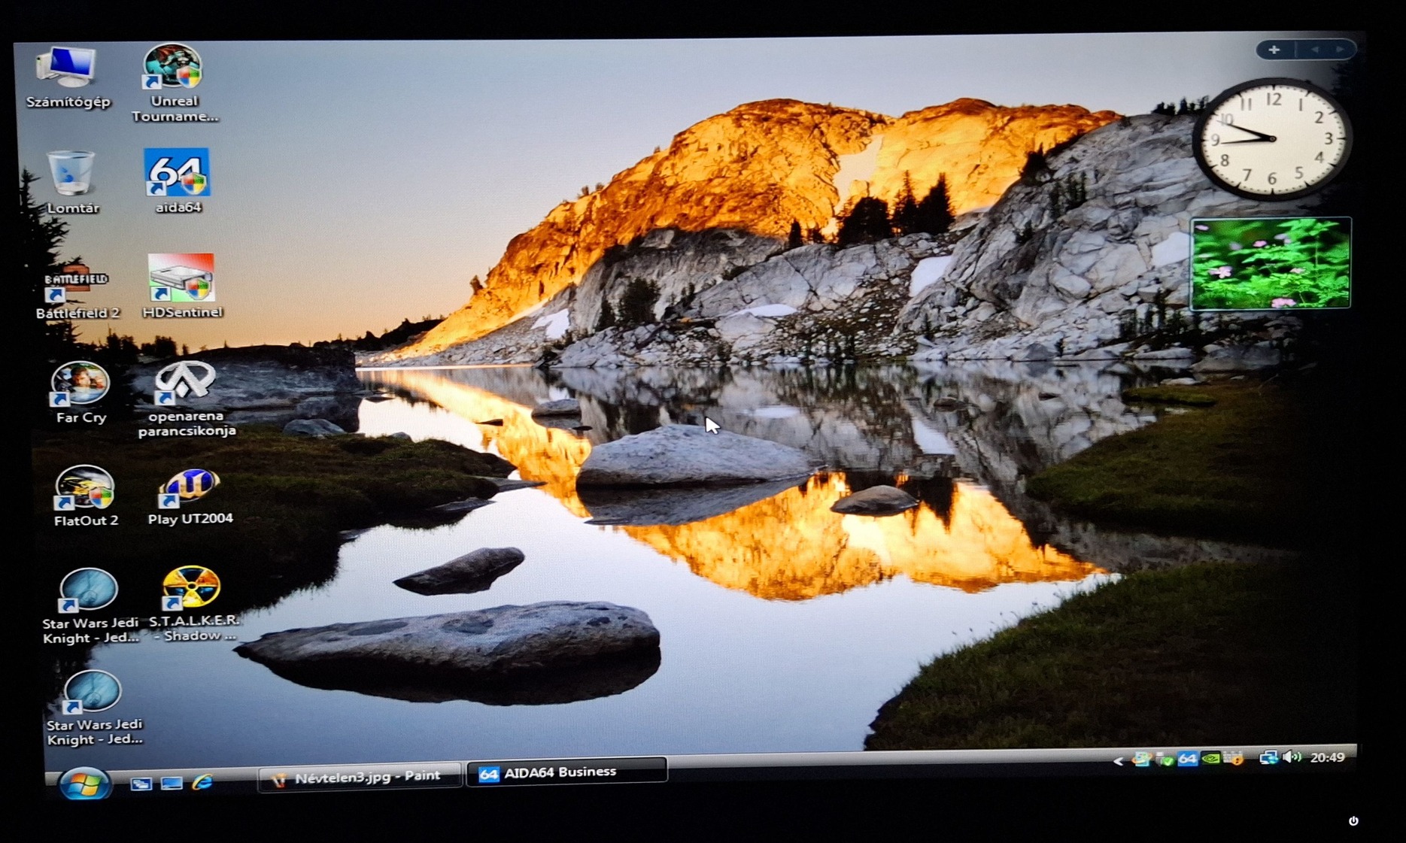The width and height of the screenshot is (1406, 843).
Task: Click the analog clock gadget
Action: pyautogui.click(x=1272, y=138)
